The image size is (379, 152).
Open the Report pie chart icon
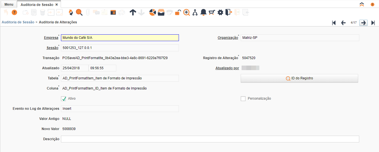[153, 12]
